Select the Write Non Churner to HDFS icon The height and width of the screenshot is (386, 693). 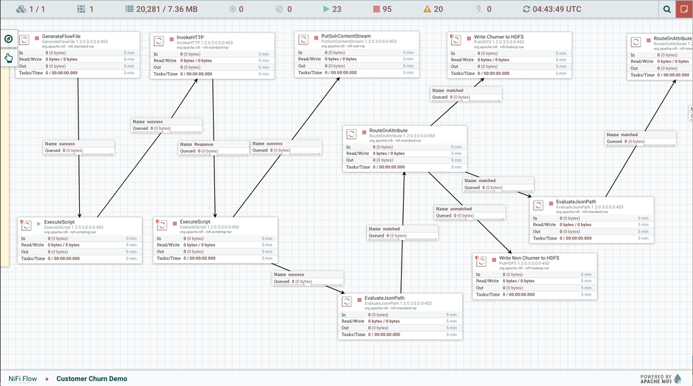click(x=481, y=261)
